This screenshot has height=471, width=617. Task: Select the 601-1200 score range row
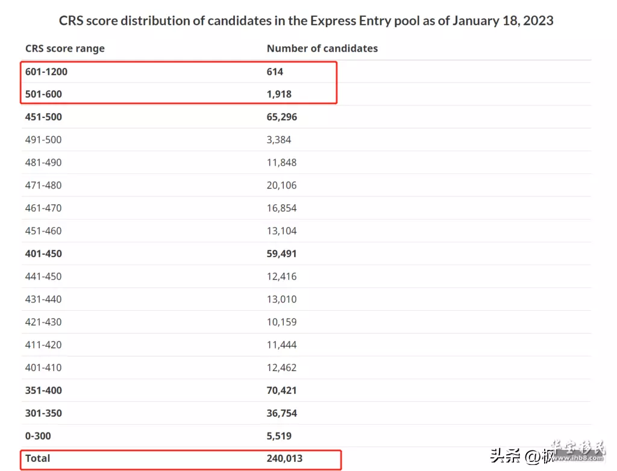click(x=306, y=72)
